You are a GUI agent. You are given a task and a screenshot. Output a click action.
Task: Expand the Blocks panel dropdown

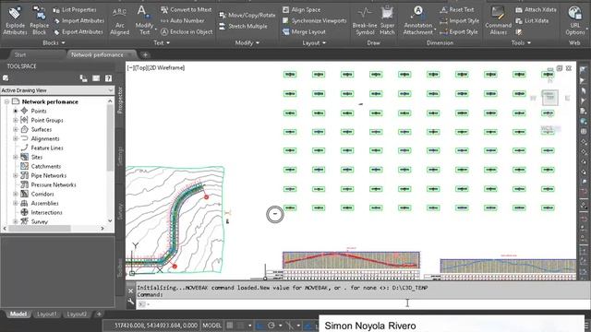tap(54, 43)
